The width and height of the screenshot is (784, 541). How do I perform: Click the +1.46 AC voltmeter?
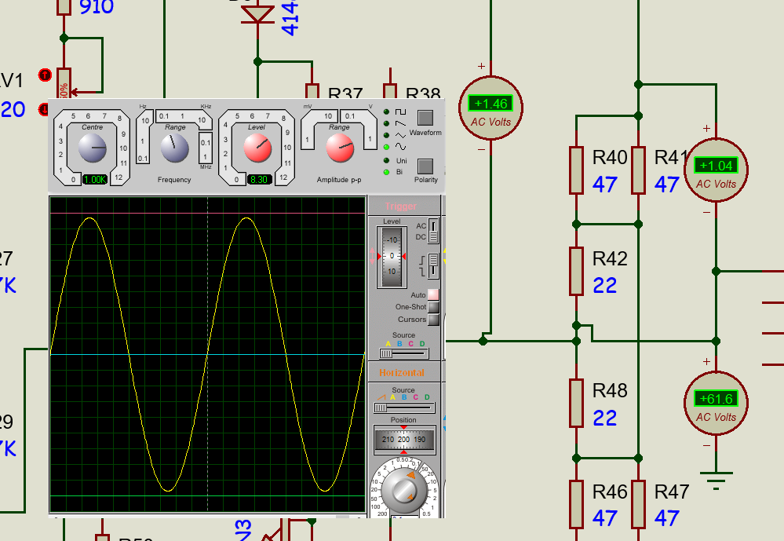(x=490, y=108)
